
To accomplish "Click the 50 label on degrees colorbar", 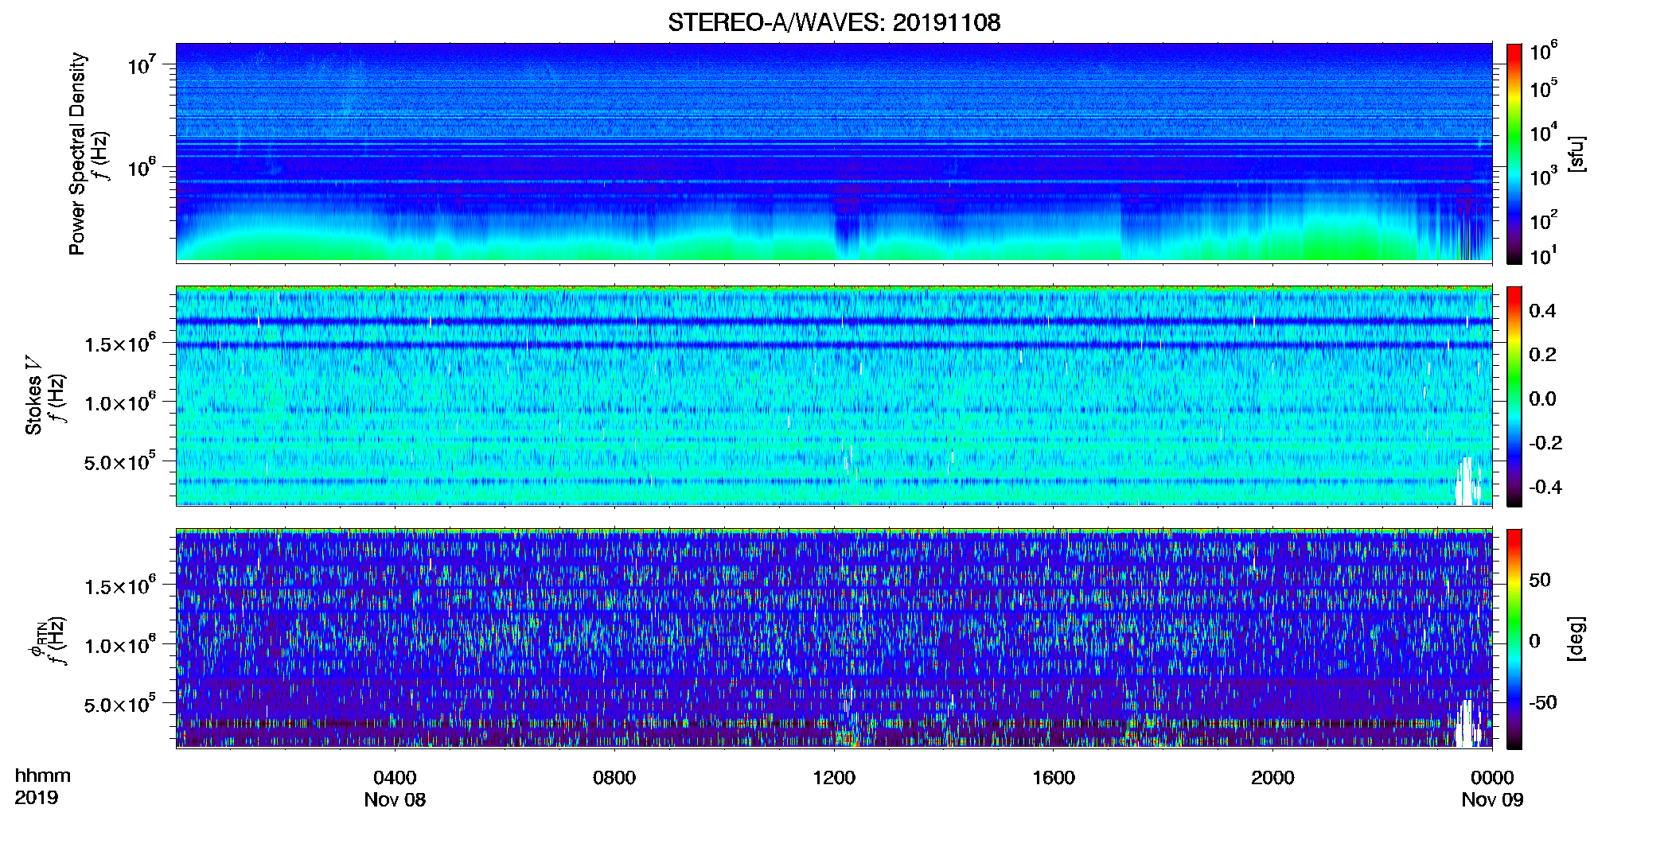I will (x=1540, y=580).
